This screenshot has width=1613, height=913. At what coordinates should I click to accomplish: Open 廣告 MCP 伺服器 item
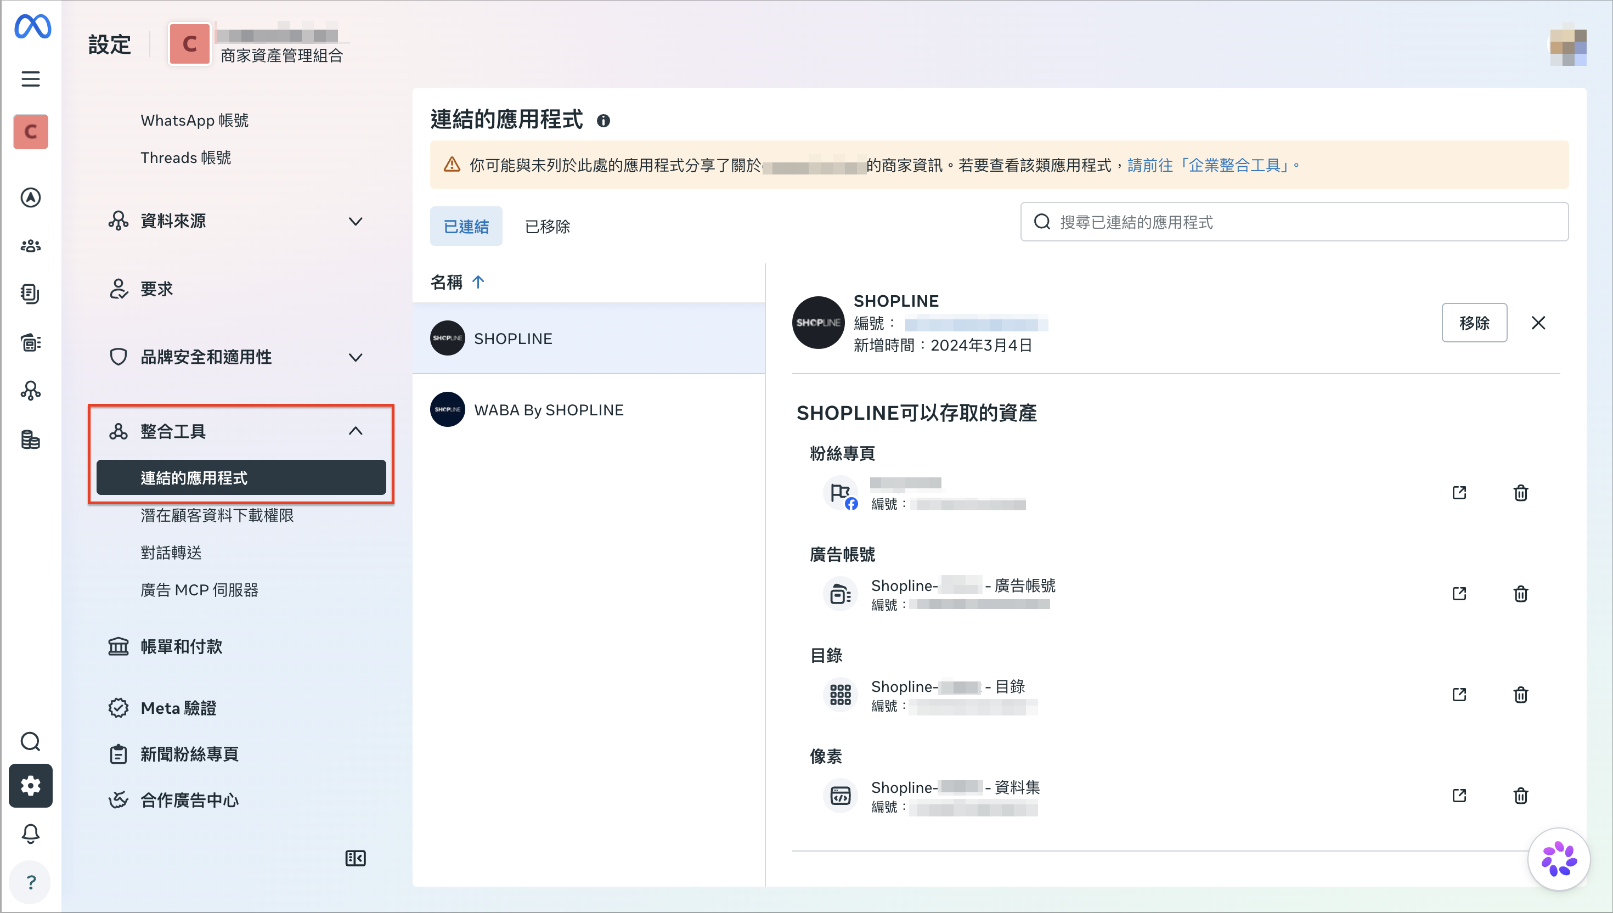(199, 589)
